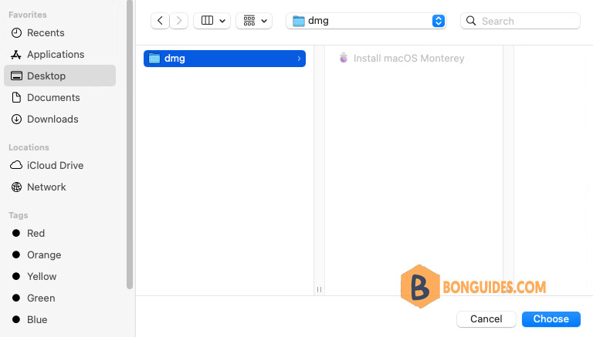Click the folder icon in path popup
This screenshot has height=337, width=593.
point(298,21)
